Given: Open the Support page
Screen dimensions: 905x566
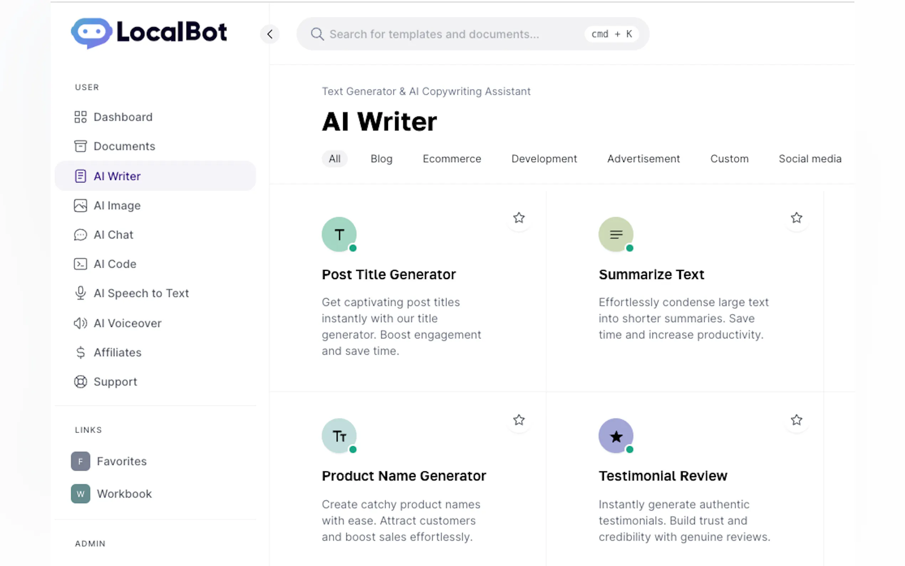Looking at the screenshot, I should [115, 381].
